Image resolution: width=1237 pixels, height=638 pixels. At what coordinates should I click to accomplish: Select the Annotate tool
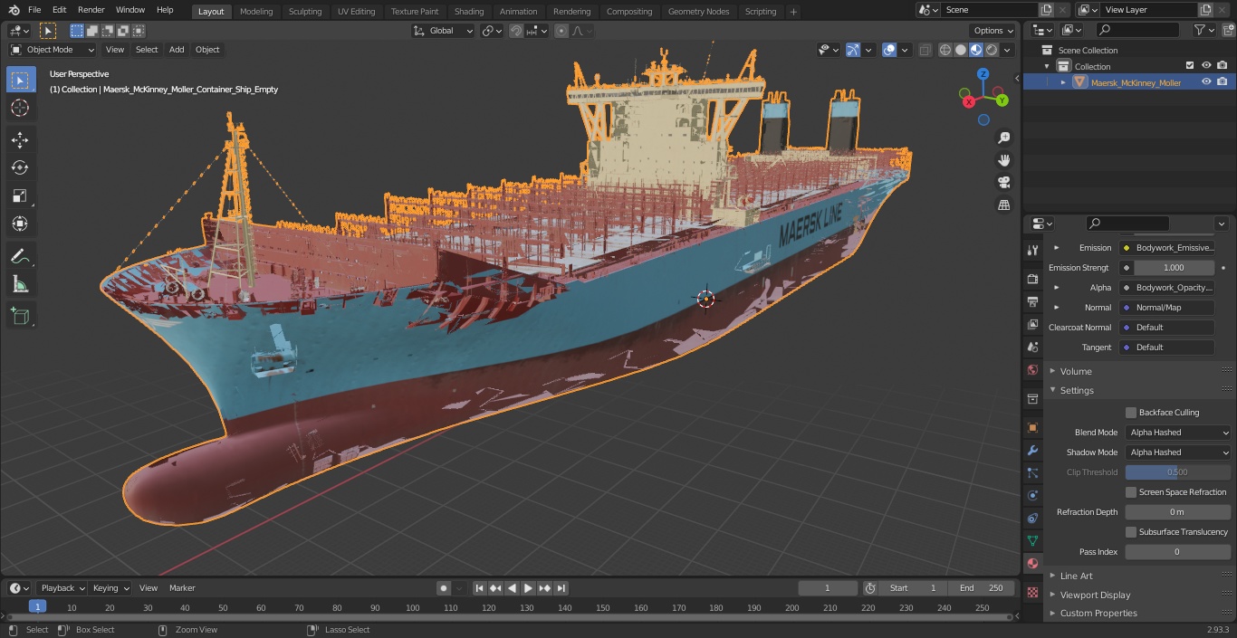(x=20, y=256)
